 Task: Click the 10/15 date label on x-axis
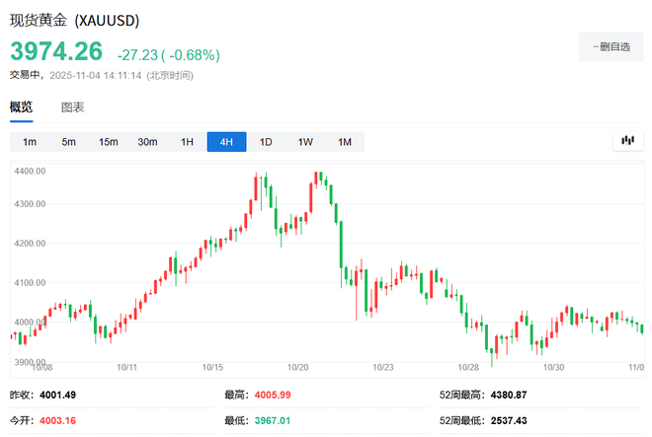coord(212,367)
